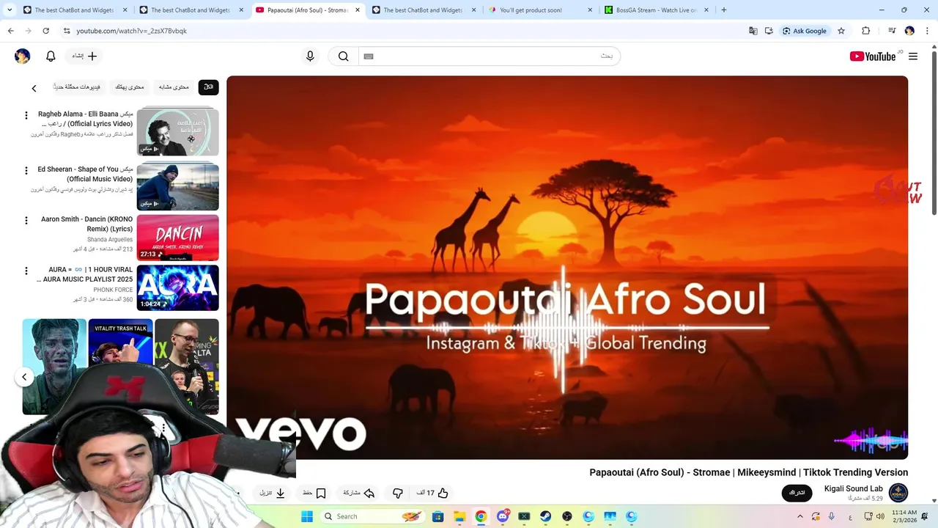
Task: Click the magnifier search button
Action: pos(343,56)
